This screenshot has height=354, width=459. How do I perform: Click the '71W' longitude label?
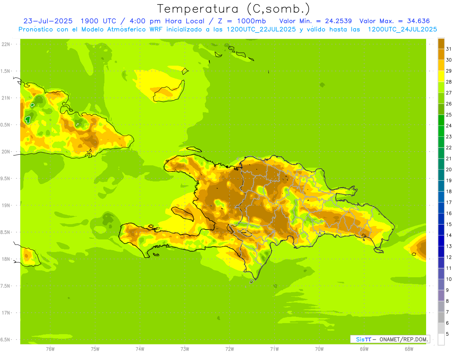click(274, 349)
